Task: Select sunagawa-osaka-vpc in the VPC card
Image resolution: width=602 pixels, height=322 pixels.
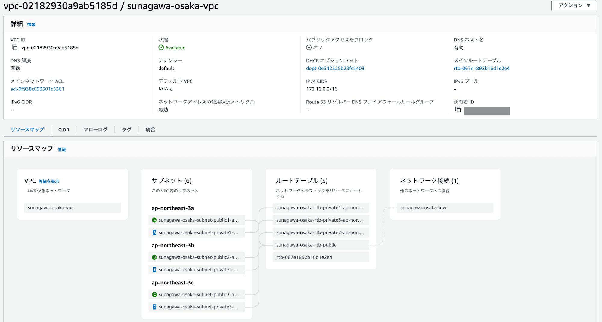Action: click(x=73, y=208)
